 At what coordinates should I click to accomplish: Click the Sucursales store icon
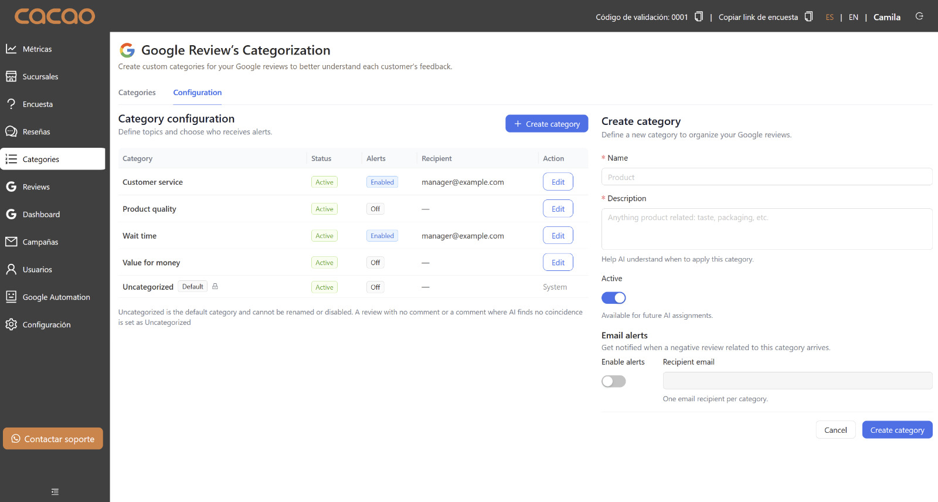11,76
